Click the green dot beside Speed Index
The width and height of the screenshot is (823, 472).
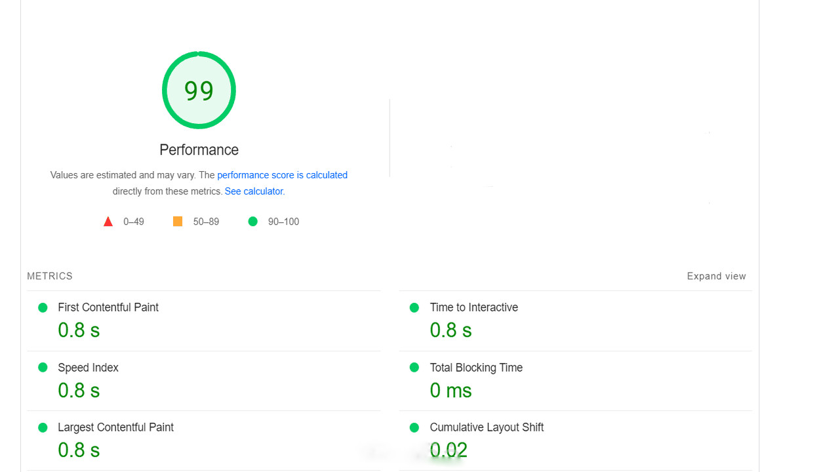(x=43, y=368)
